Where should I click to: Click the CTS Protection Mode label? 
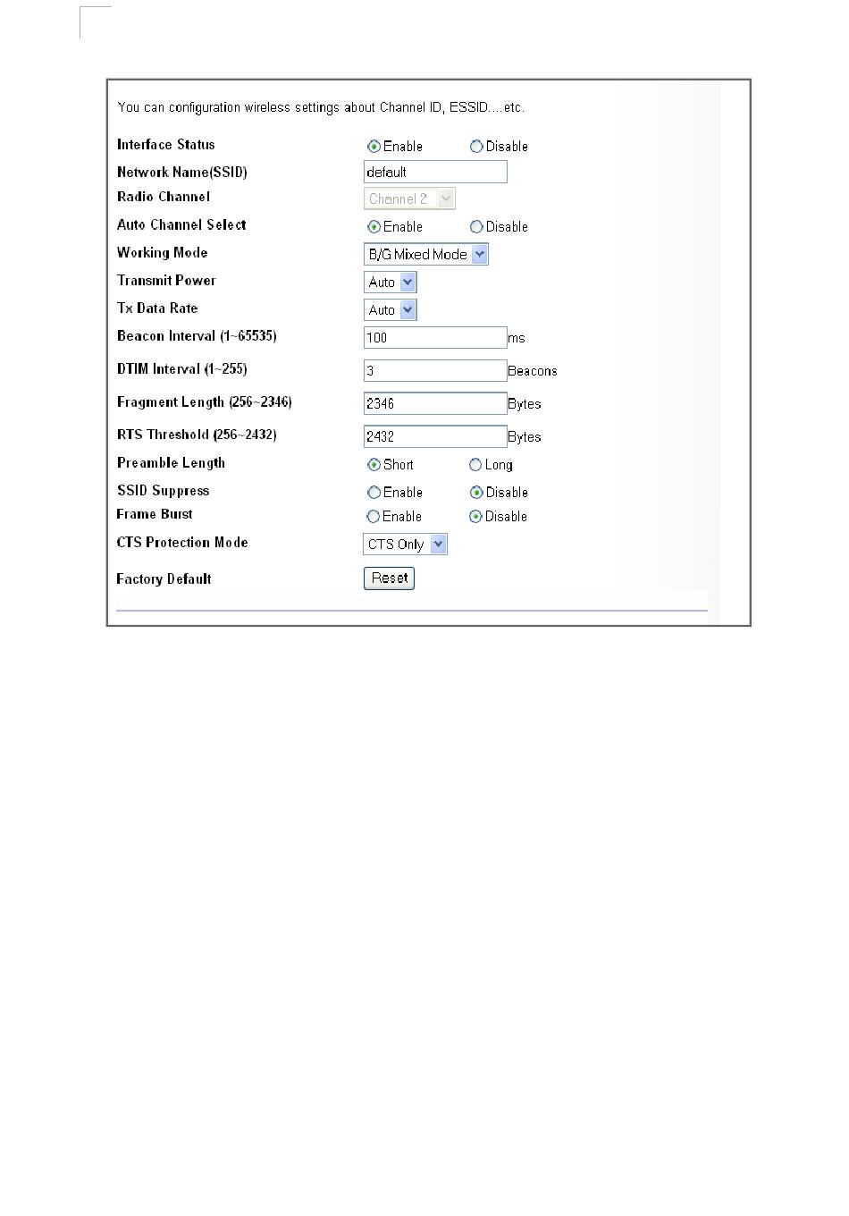(x=182, y=543)
